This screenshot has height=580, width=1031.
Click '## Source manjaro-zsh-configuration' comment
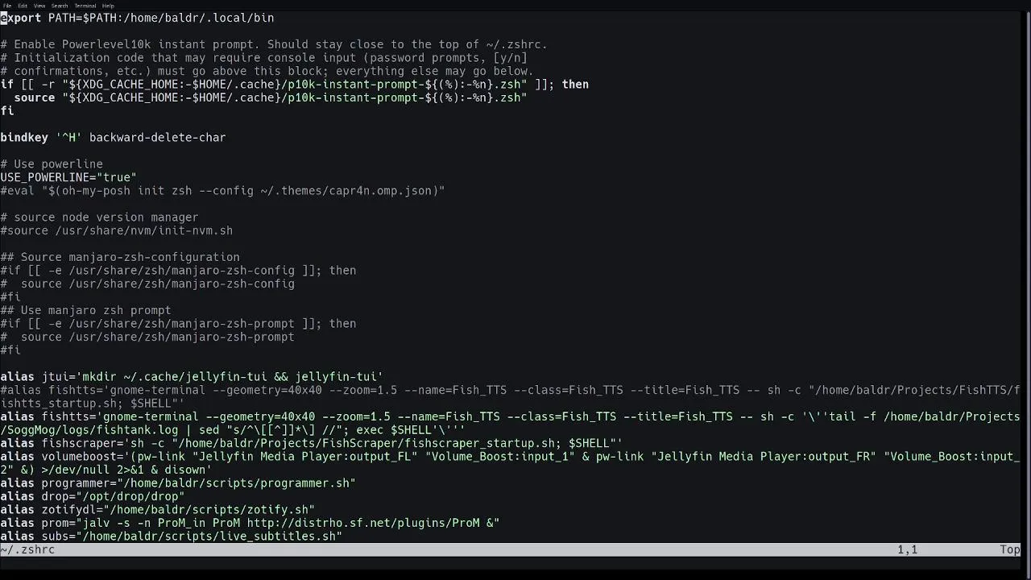[120, 257]
